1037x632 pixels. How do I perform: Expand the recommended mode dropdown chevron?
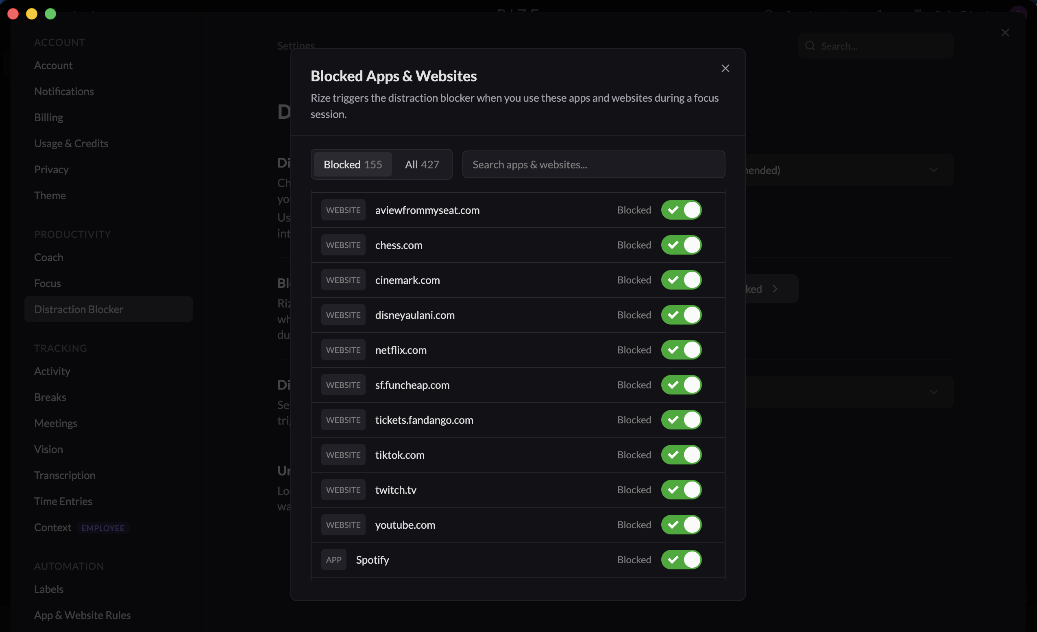(933, 170)
